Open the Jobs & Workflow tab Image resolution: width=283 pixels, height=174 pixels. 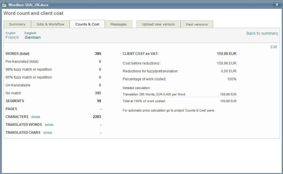(x=50, y=24)
